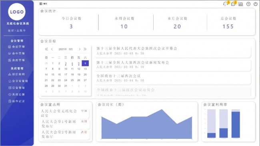Open meeting 全国政协十三届四次会议
This screenshot has height=146, width=260.
point(173,78)
